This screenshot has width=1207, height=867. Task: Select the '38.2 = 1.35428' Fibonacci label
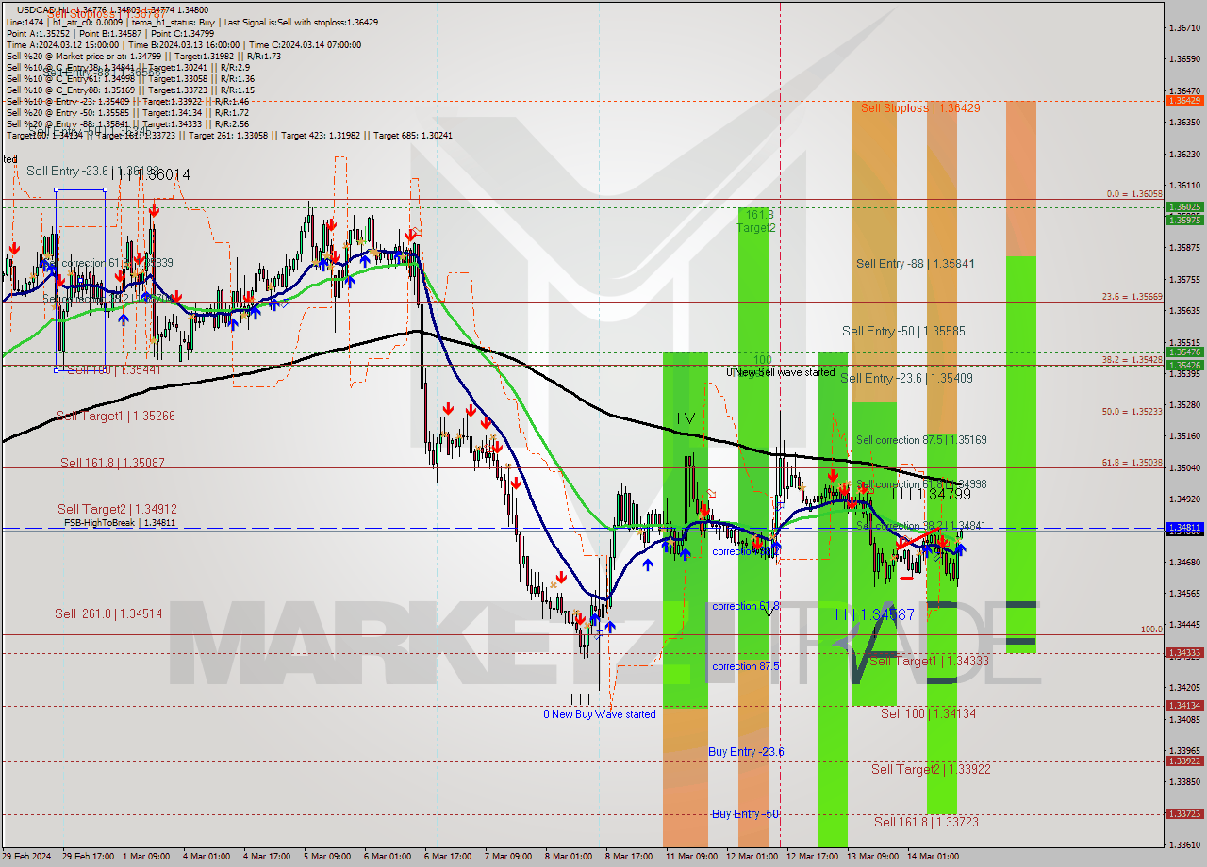[1133, 360]
